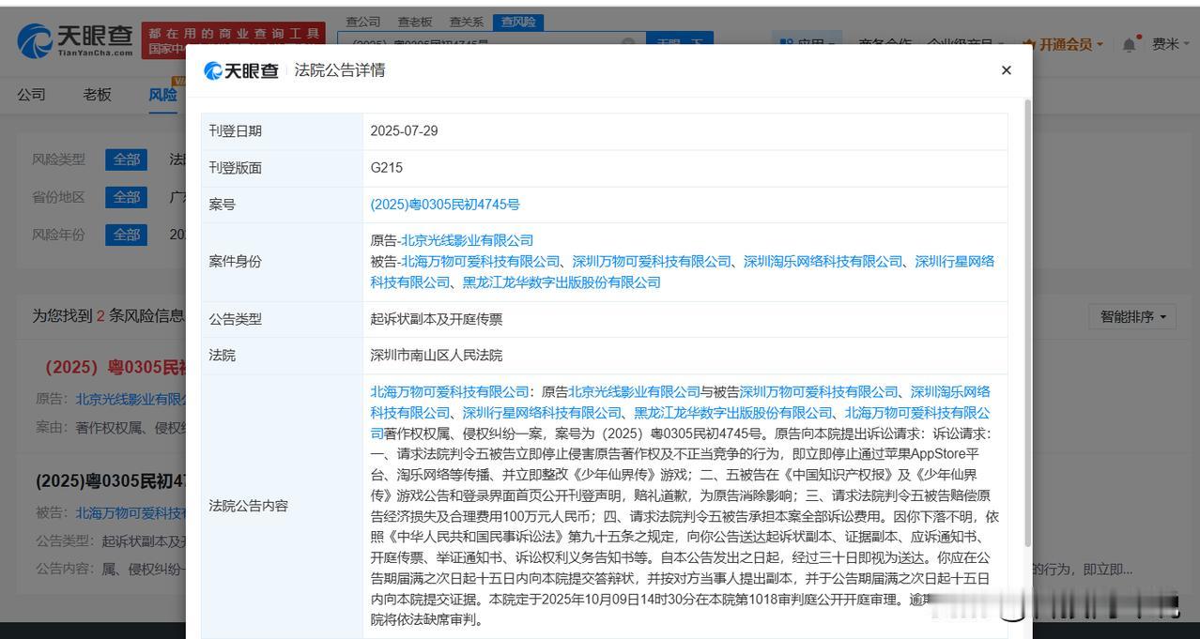Switch to the 查老板 search tab

click(414, 21)
